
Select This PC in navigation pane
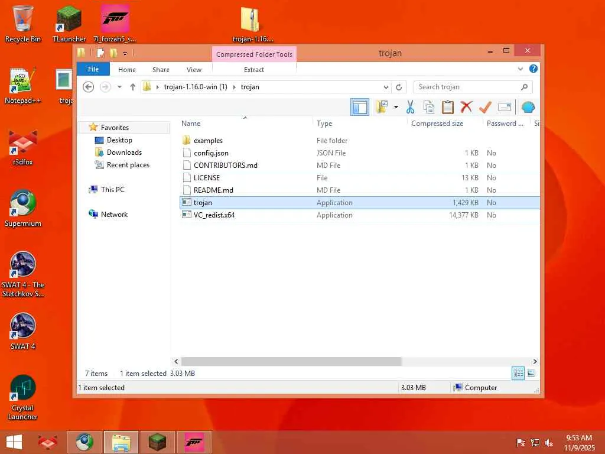[112, 190]
